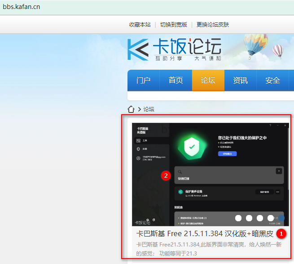
Task: Click the Kaspersky screenshot thumbnail
Action: pos(211,175)
